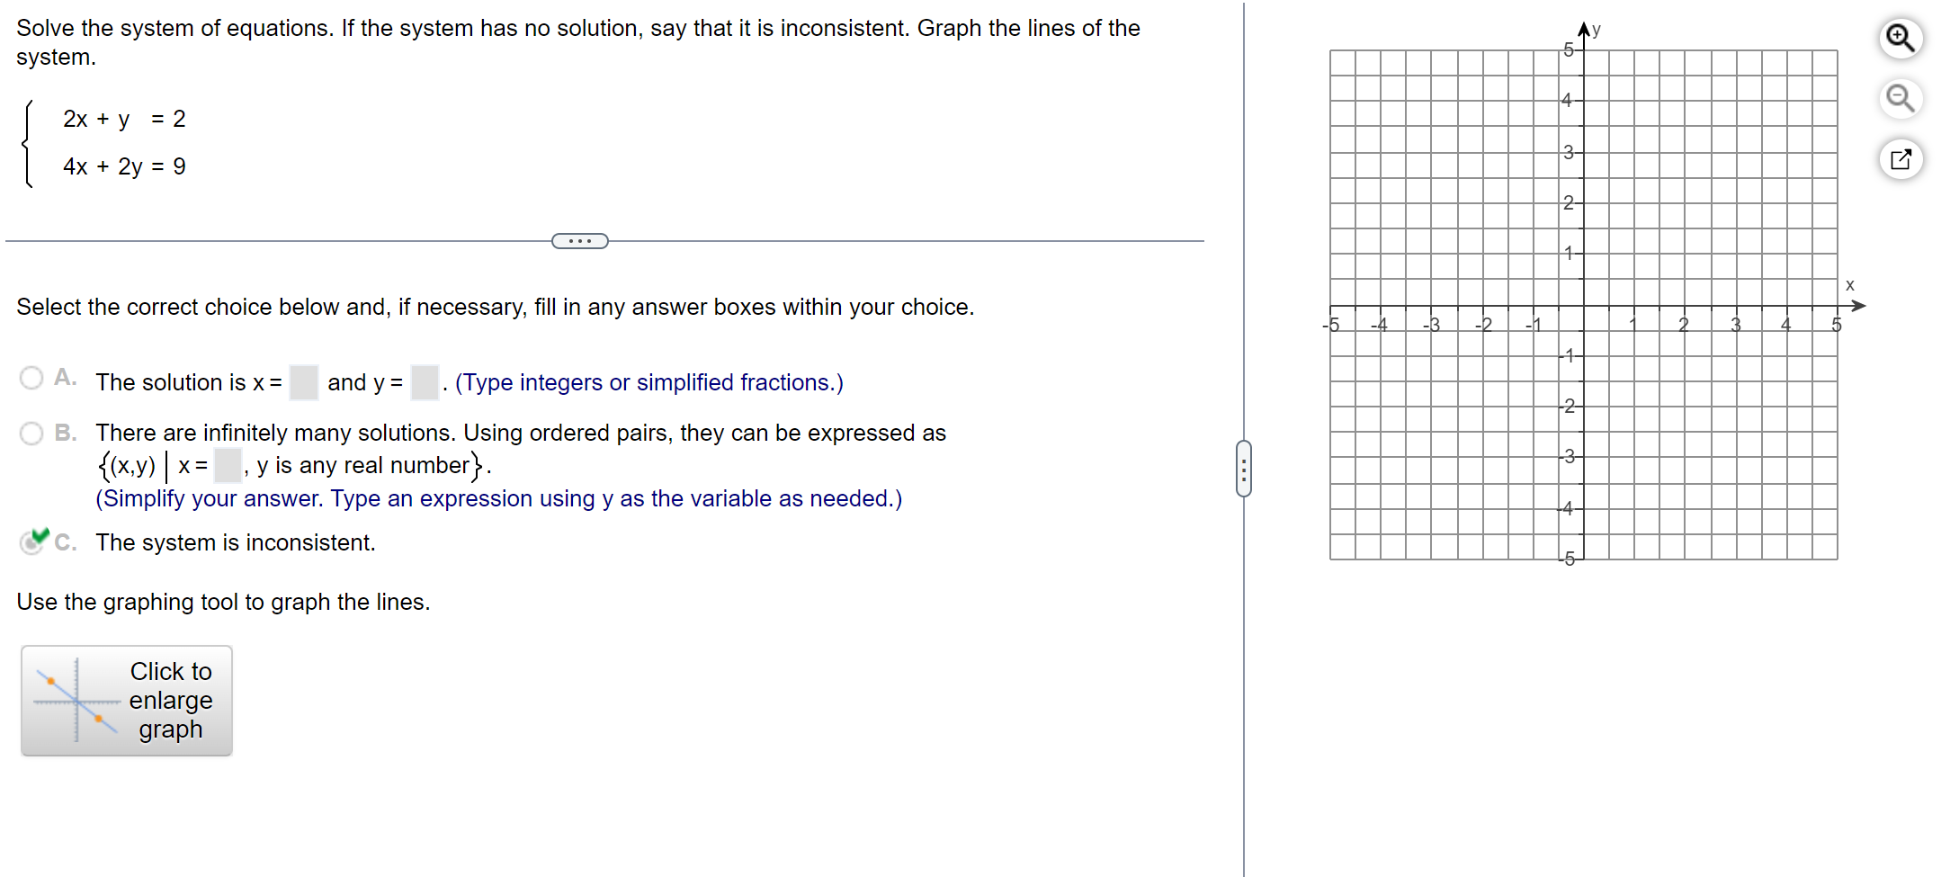Select radio button for choice B

pyautogui.click(x=31, y=433)
